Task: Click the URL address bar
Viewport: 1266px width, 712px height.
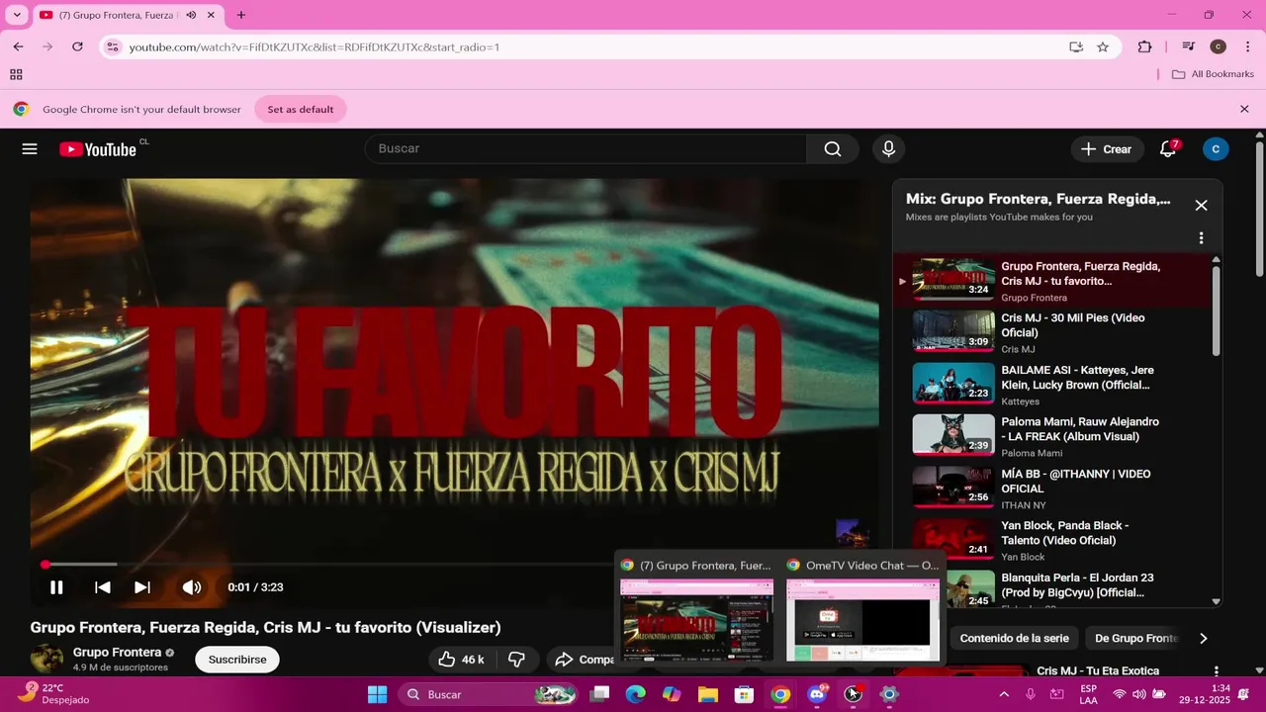Action: (x=593, y=46)
